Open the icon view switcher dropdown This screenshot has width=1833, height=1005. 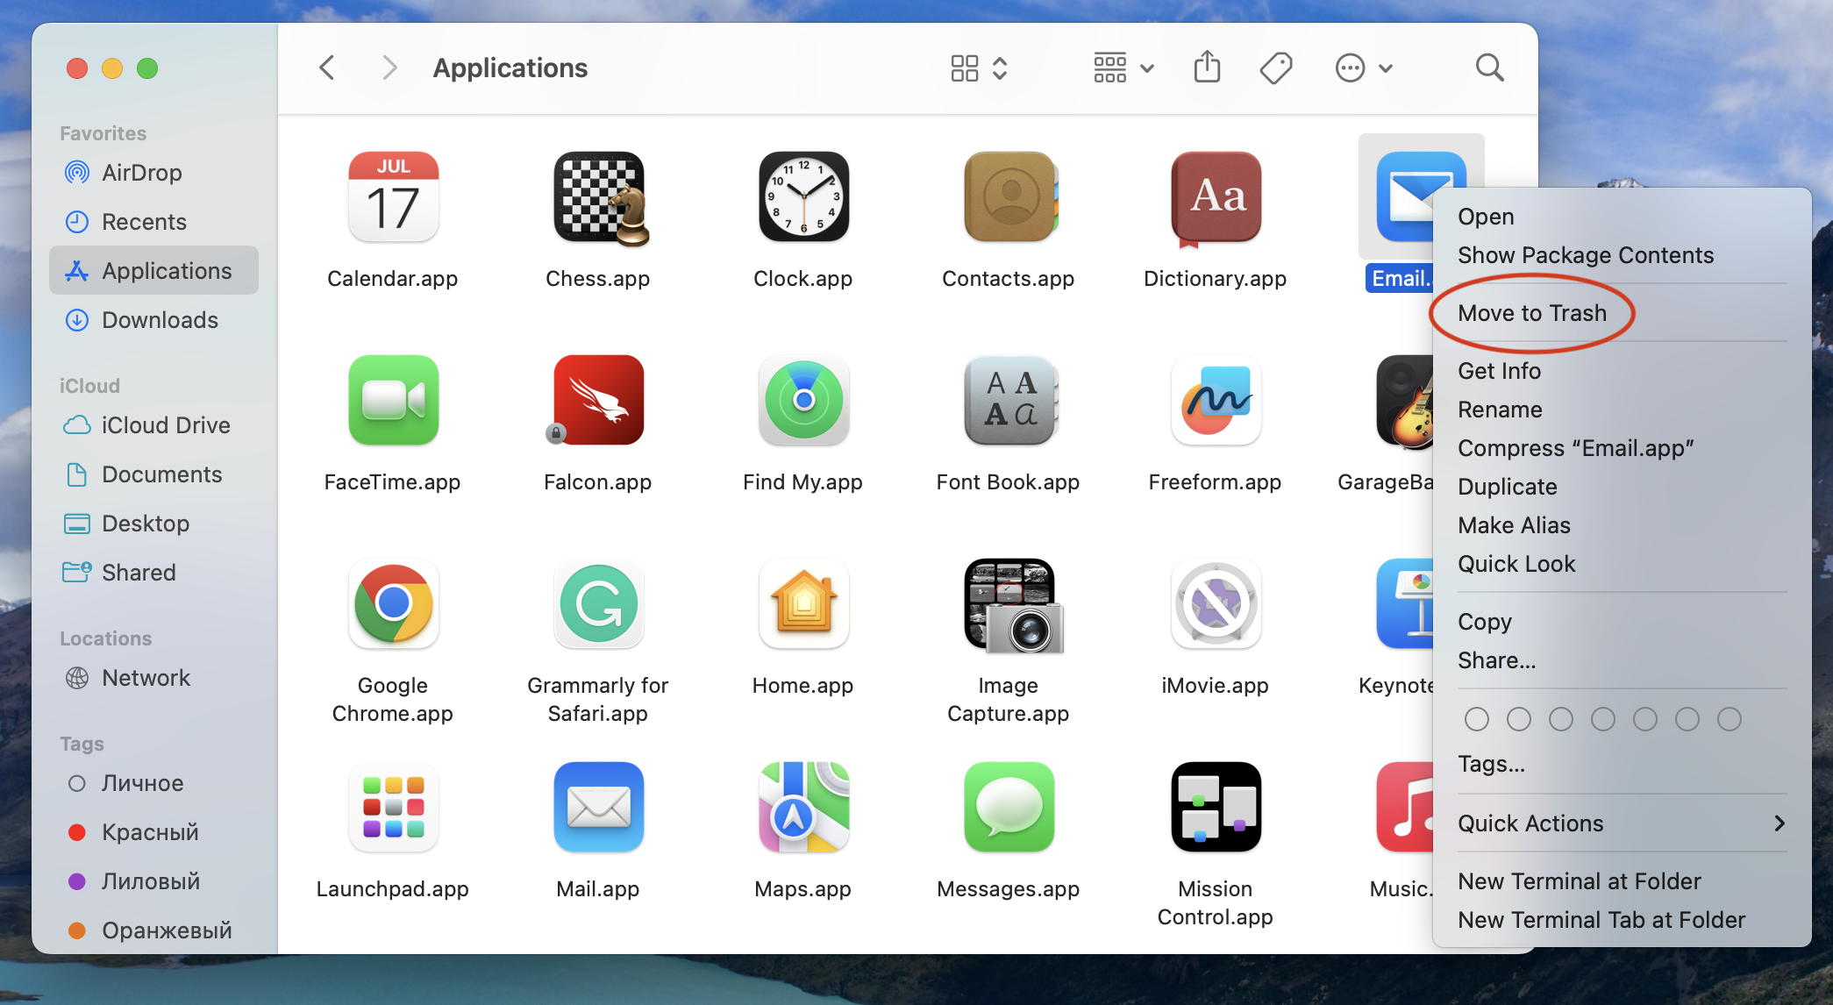(x=979, y=68)
